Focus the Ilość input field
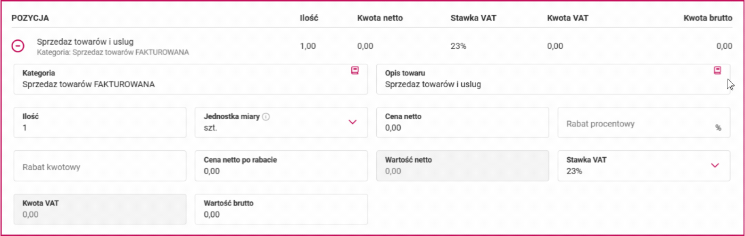This screenshot has width=745, height=236. [100, 122]
